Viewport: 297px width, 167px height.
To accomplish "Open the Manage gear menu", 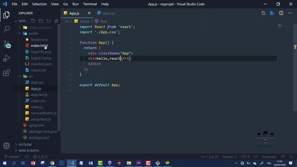I will point(6,146).
